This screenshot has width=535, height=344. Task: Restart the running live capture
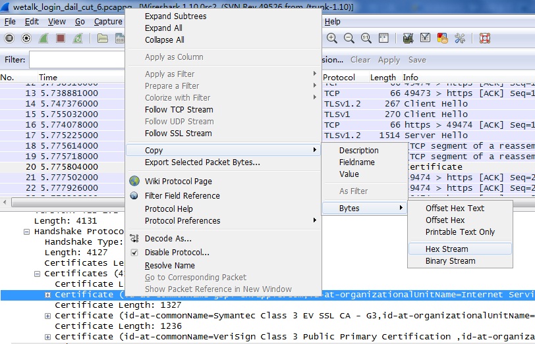coord(78,38)
